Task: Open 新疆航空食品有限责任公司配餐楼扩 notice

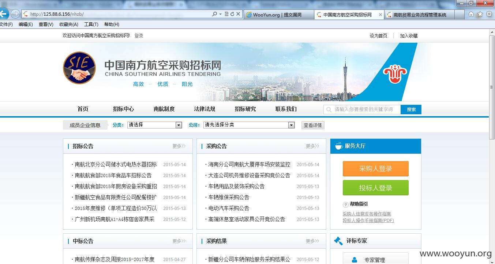Action: (116, 197)
